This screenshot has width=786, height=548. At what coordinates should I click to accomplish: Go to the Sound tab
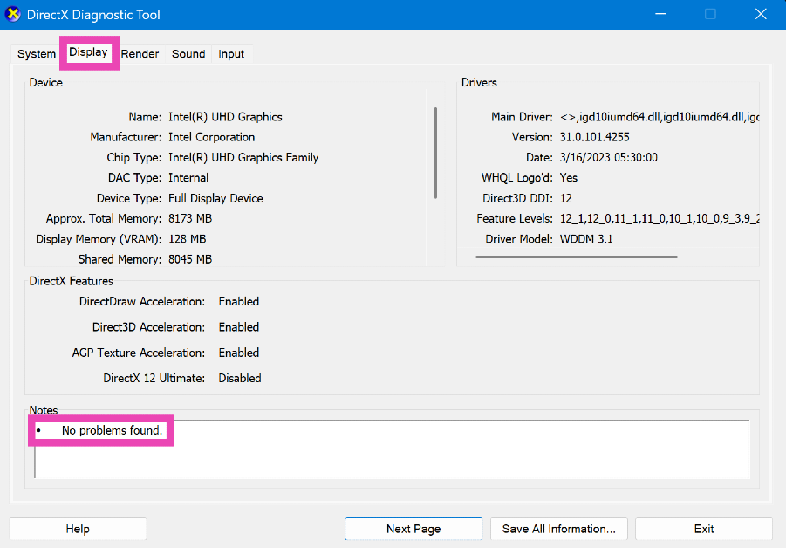(x=188, y=54)
